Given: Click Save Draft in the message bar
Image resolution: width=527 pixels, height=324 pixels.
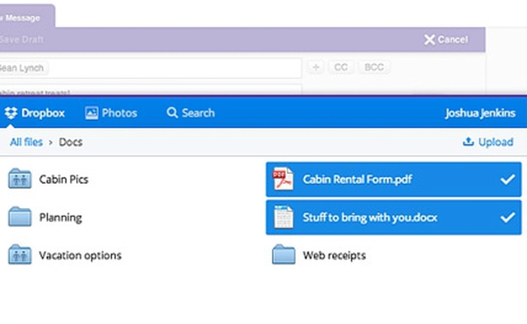Looking at the screenshot, I should click(22, 40).
